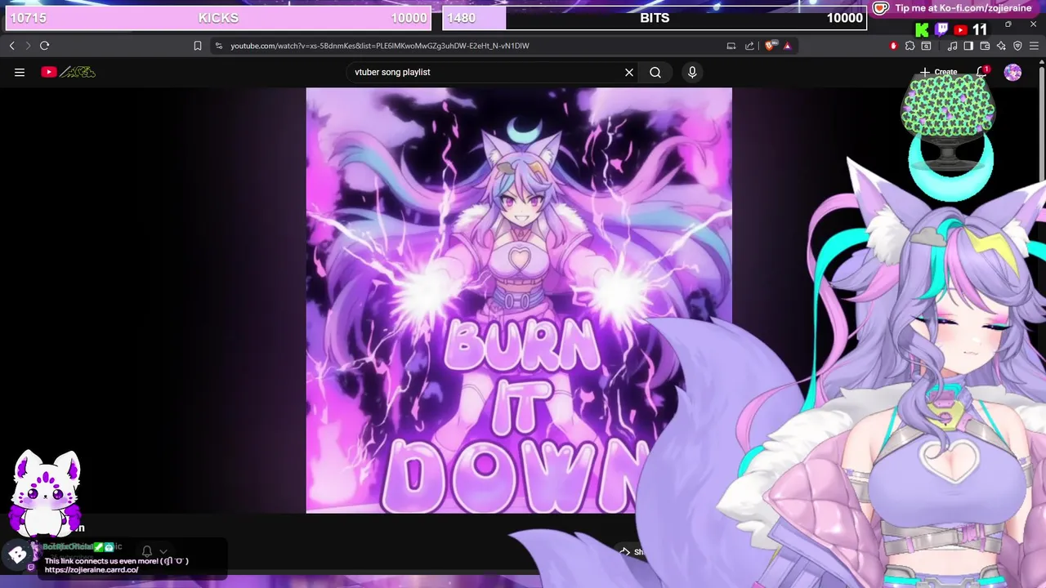Click the Botrix B avatar icon
This screenshot has height=588, width=1046.
pos(17,555)
